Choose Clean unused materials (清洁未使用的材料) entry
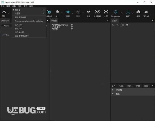The width and height of the screenshot is (155, 121). (x=29, y=36)
